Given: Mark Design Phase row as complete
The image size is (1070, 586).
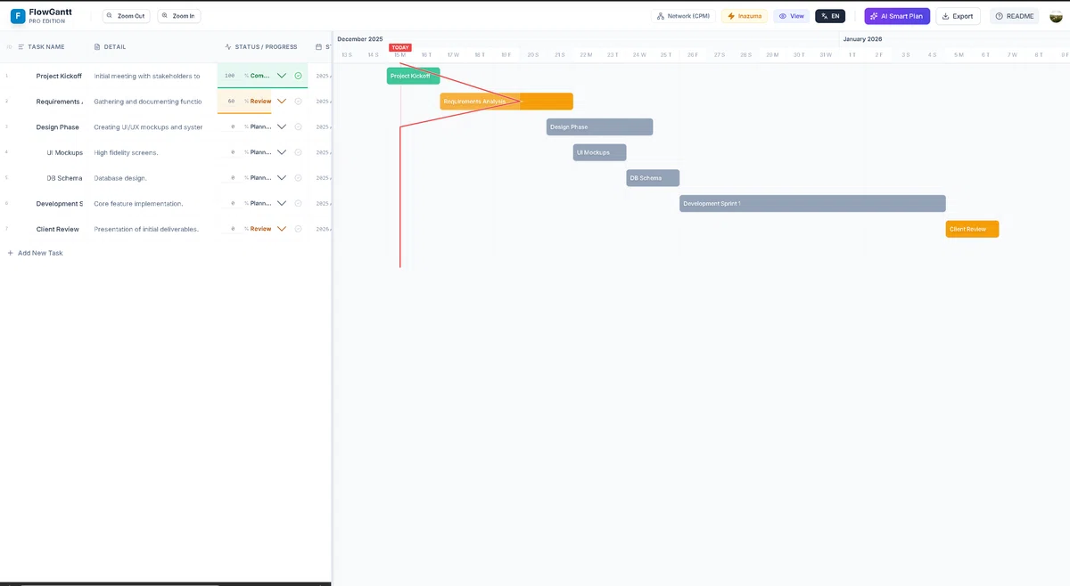Looking at the screenshot, I should coord(298,126).
